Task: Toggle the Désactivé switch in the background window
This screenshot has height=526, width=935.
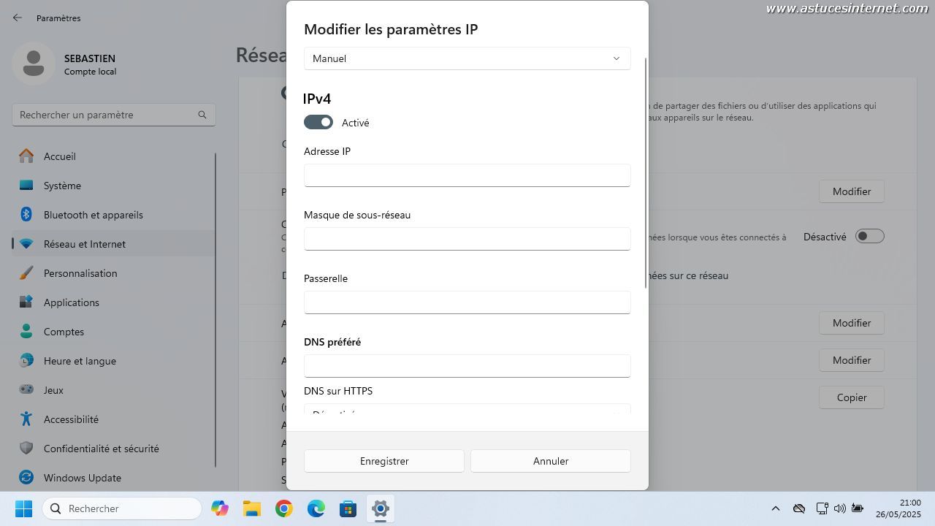Action: click(x=869, y=236)
